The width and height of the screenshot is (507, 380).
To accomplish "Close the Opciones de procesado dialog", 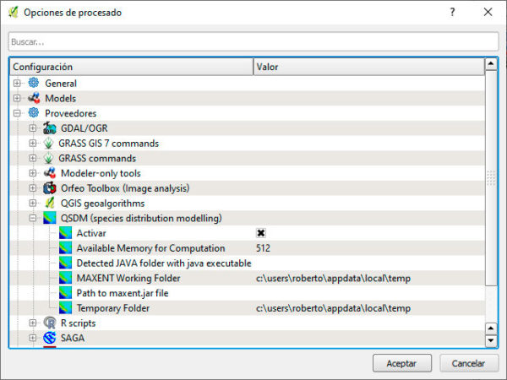I will coord(488,13).
